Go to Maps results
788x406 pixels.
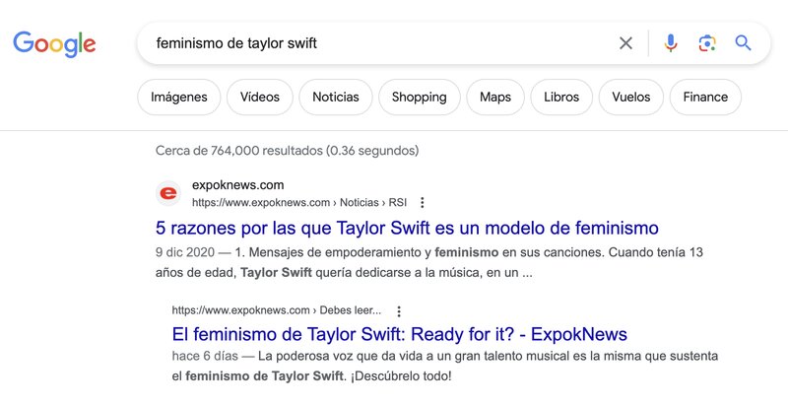pos(494,98)
